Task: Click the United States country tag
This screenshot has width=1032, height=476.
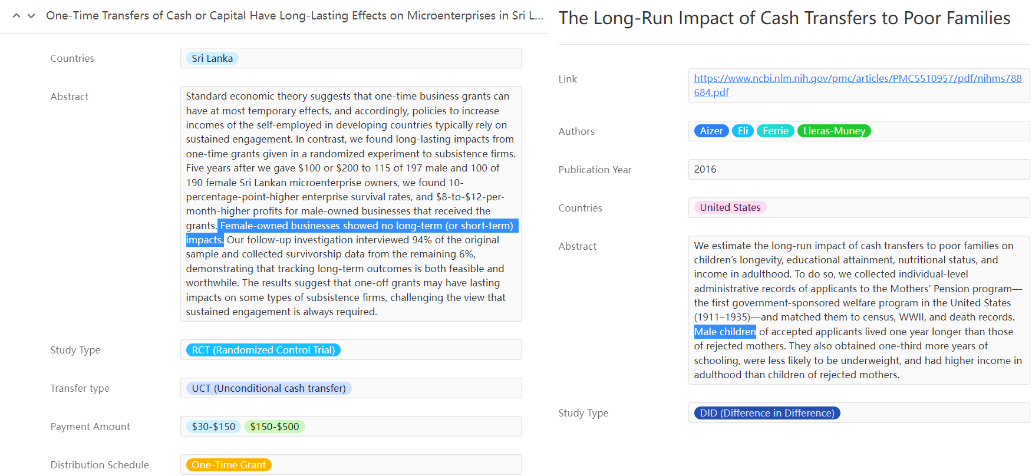Action: pyautogui.click(x=730, y=207)
